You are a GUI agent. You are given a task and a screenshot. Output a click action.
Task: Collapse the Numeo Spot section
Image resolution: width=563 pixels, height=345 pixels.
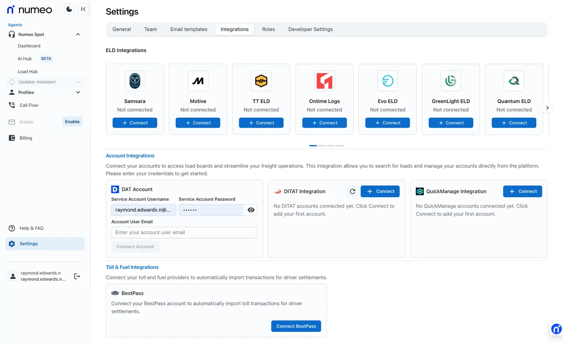tap(78, 34)
